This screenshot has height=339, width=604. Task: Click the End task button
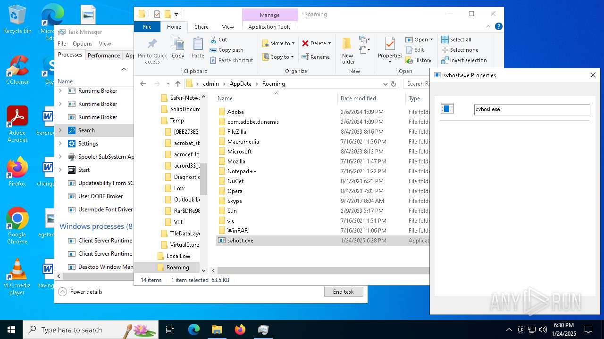point(344,292)
